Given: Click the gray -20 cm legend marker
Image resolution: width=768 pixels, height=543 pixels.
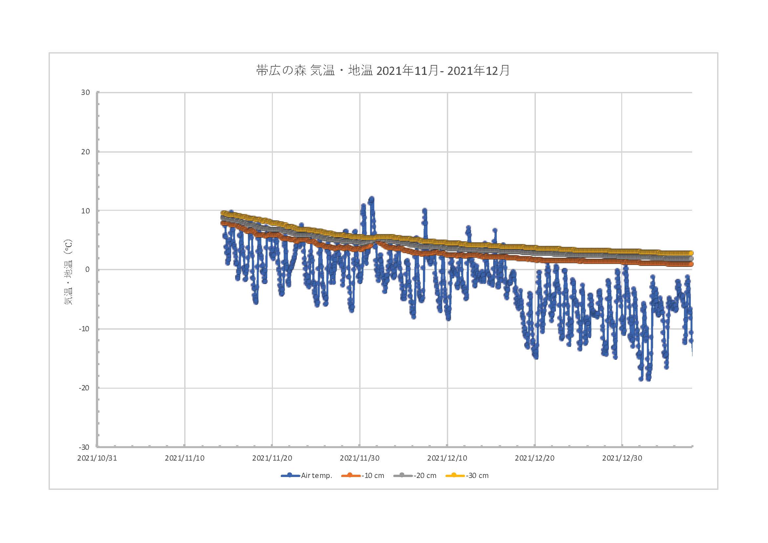Looking at the screenshot, I should pos(403,475).
